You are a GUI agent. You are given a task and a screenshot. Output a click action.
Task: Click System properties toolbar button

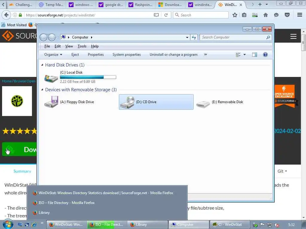[127, 55]
